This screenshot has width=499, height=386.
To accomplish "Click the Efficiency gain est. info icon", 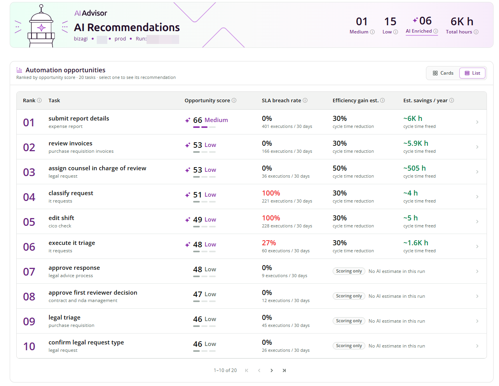I will click(382, 100).
